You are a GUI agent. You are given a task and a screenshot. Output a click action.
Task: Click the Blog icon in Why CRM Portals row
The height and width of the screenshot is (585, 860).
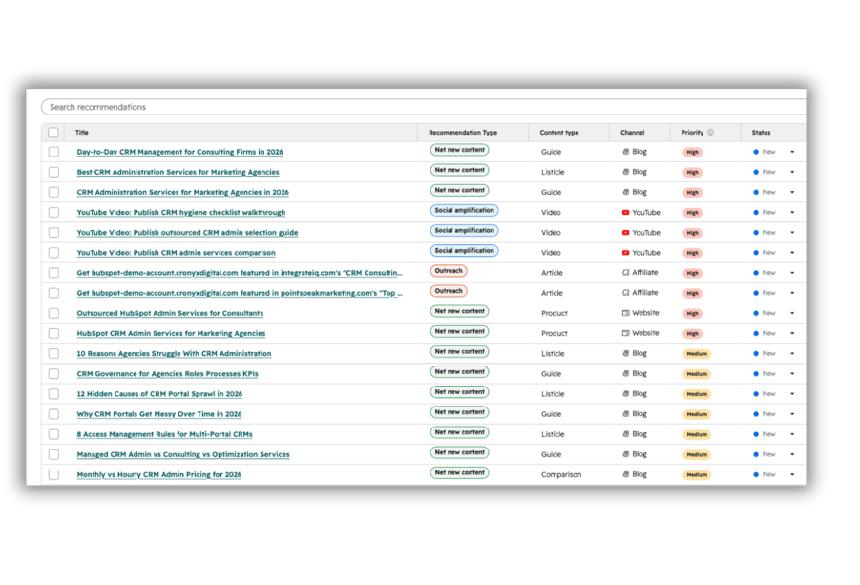point(625,414)
